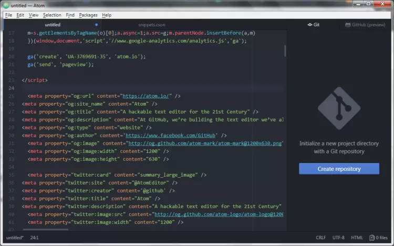
Task: Open the https://atom.io/ link
Action: point(146,96)
